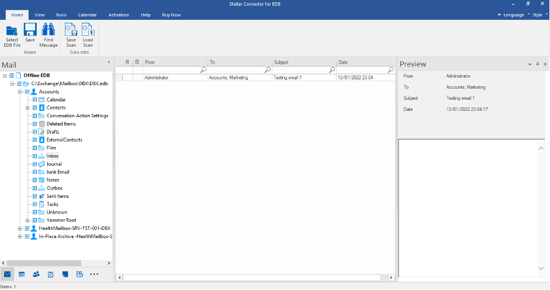The width and height of the screenshot is (550, 290).
Task: Click the Drafts folder icon
Action: pos(41,132)
